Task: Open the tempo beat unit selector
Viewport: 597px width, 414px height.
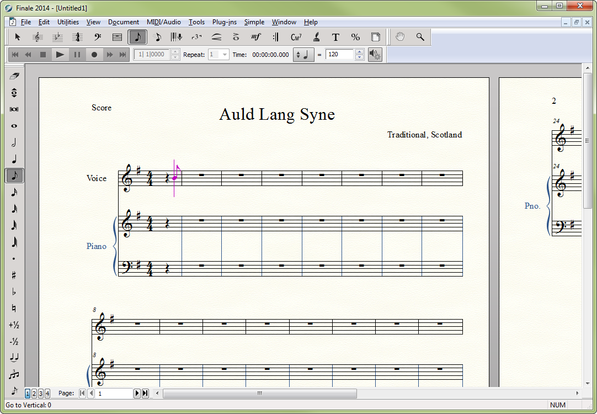Action: click(x=303, y=55)
